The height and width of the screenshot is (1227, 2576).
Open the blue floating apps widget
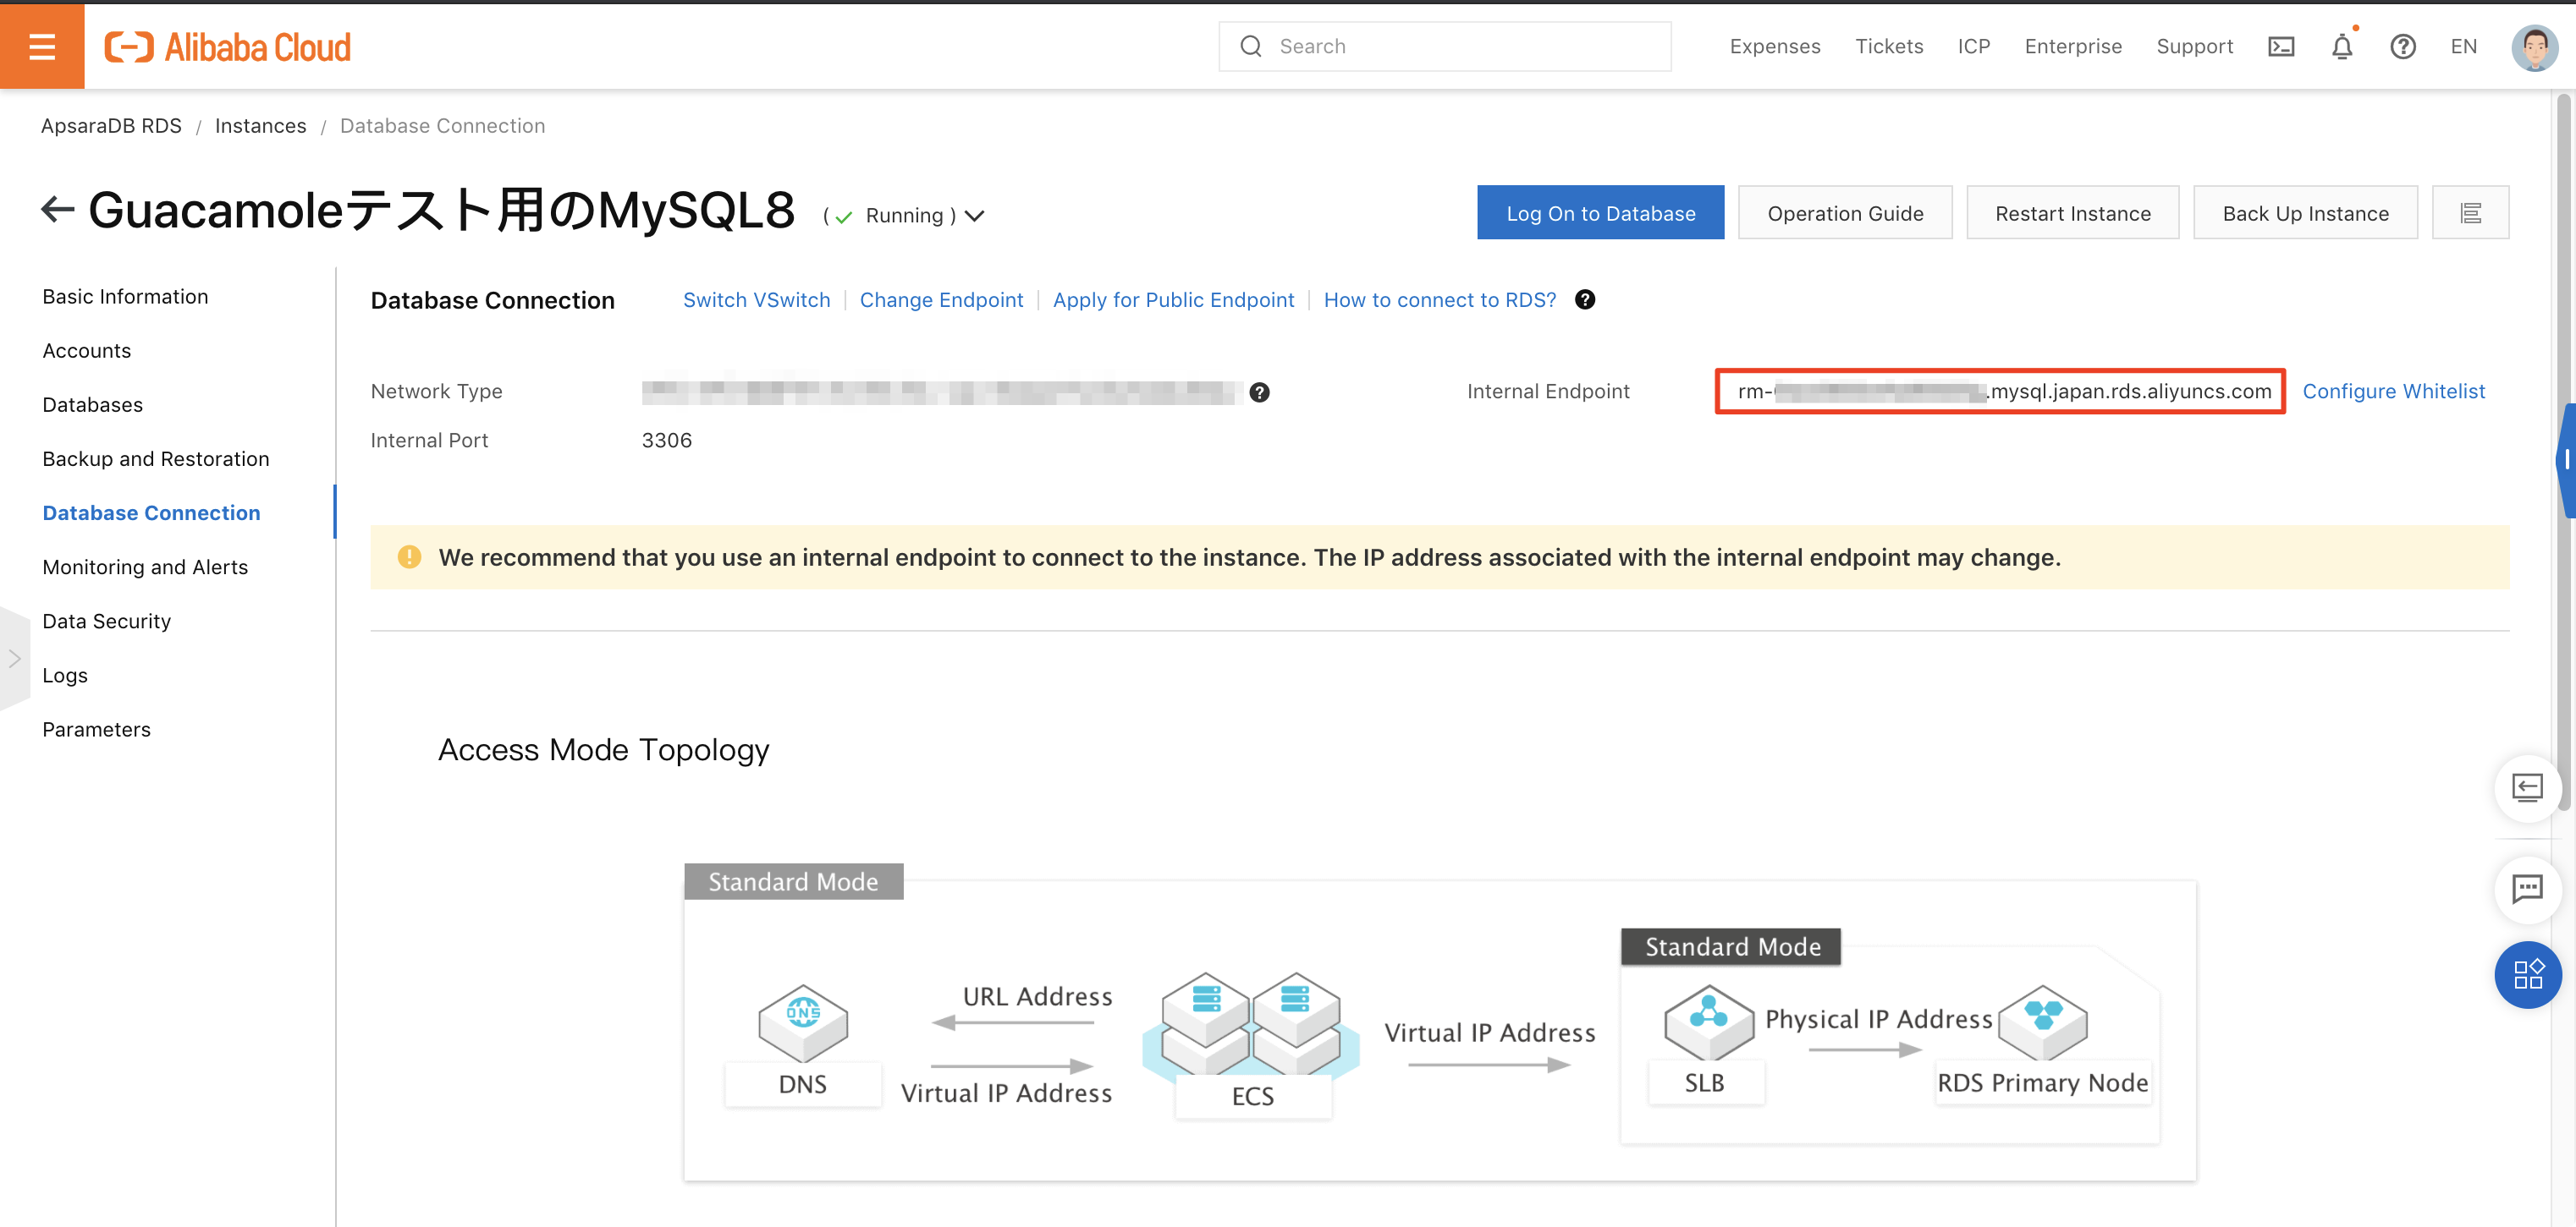pyautogui.click(x=2527, y=974)
